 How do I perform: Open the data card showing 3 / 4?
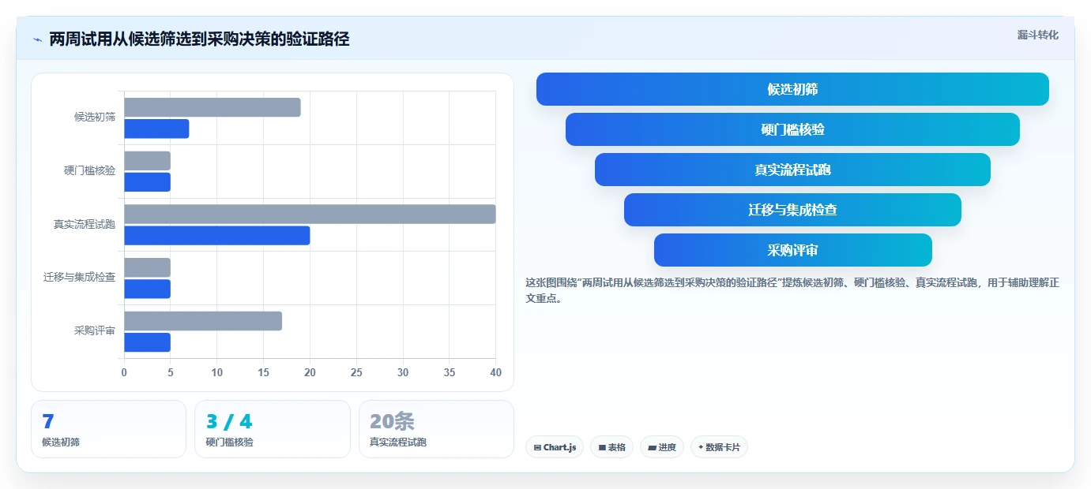click(x=273, y=429)
